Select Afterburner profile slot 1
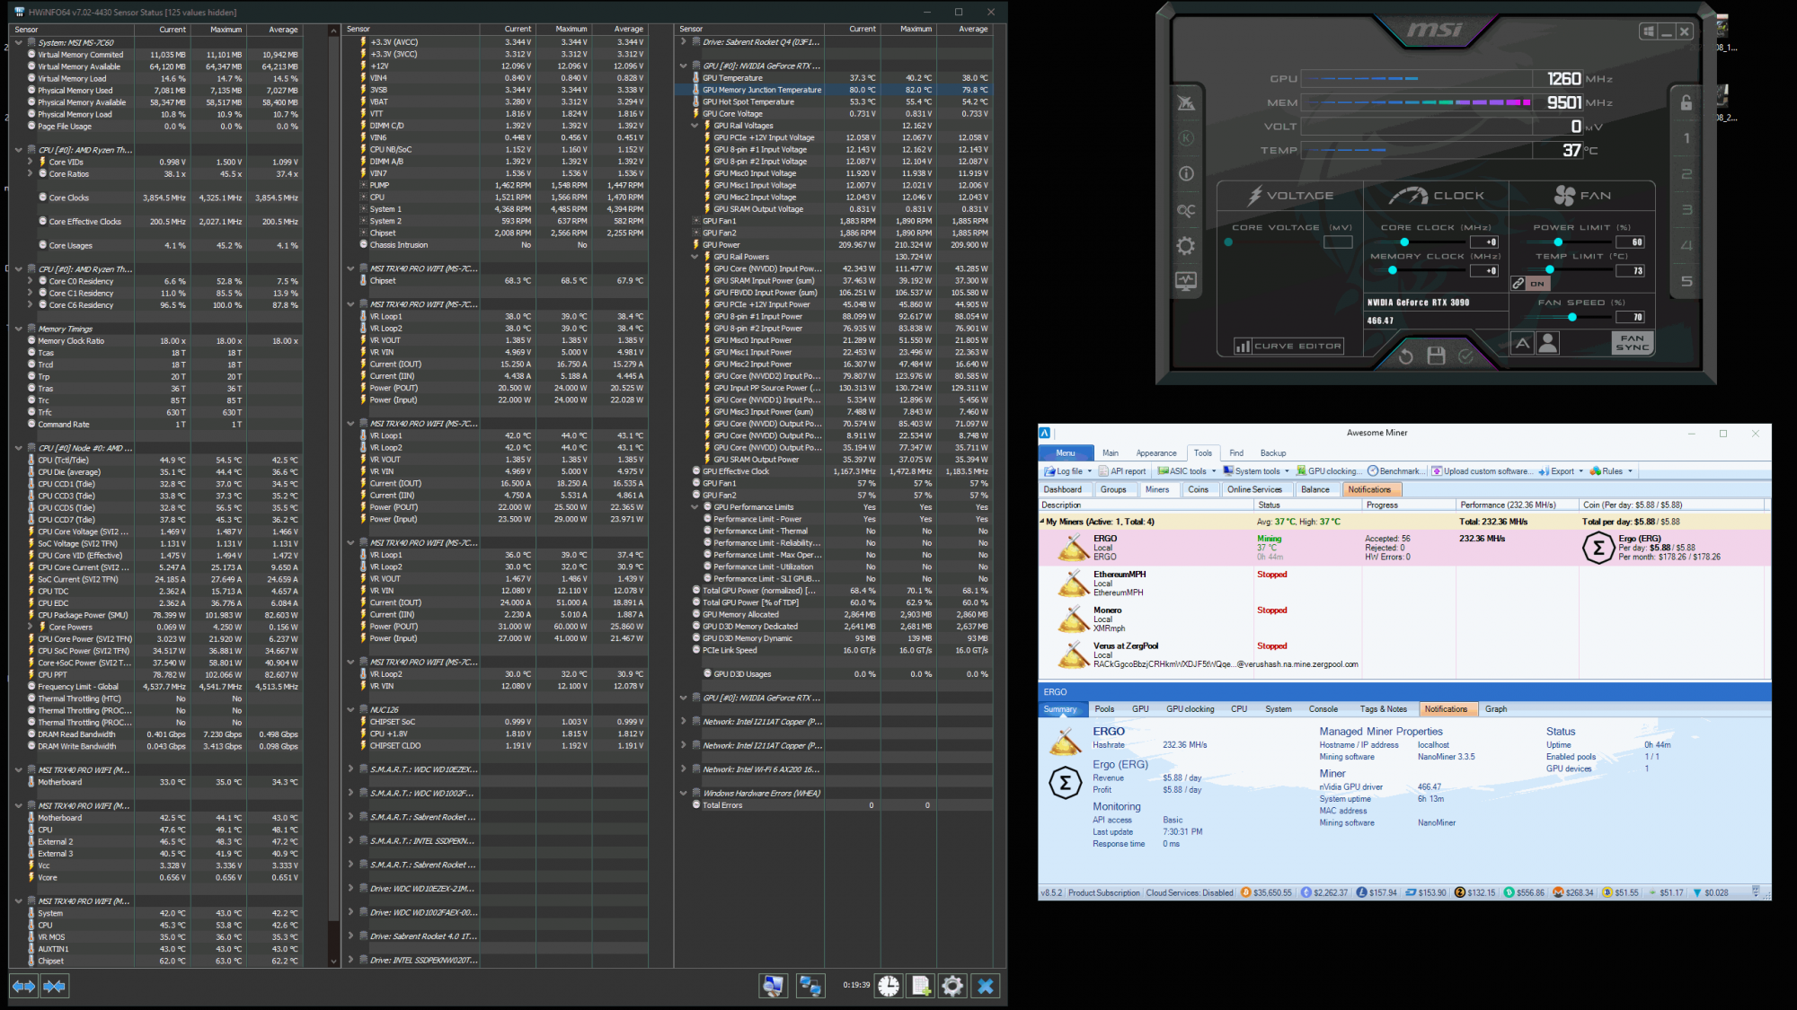The image size is (1797, 1010). pos(1686,138)
